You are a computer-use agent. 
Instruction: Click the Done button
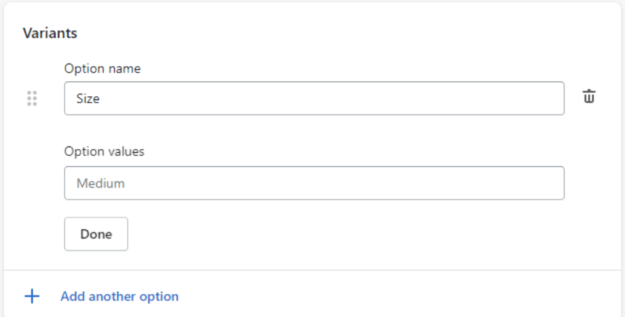pyautogui.click(x=96, y=234)
